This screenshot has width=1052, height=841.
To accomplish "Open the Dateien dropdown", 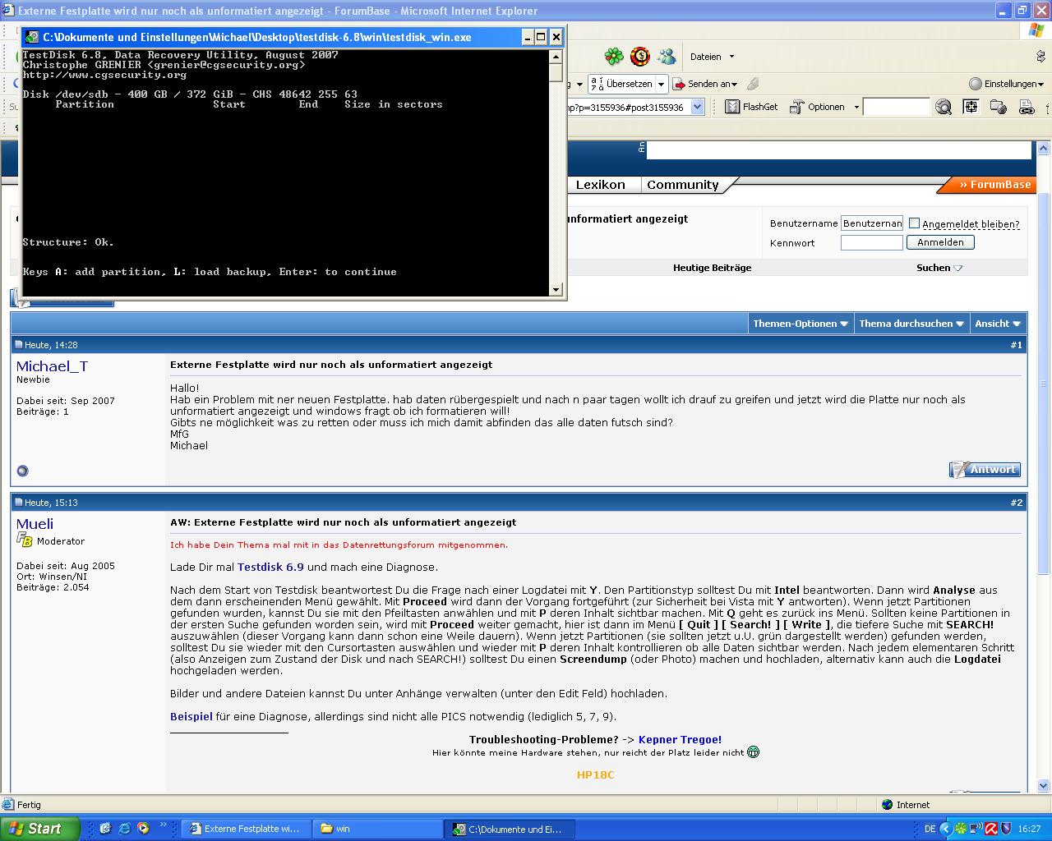I will (x=713, y=57).
